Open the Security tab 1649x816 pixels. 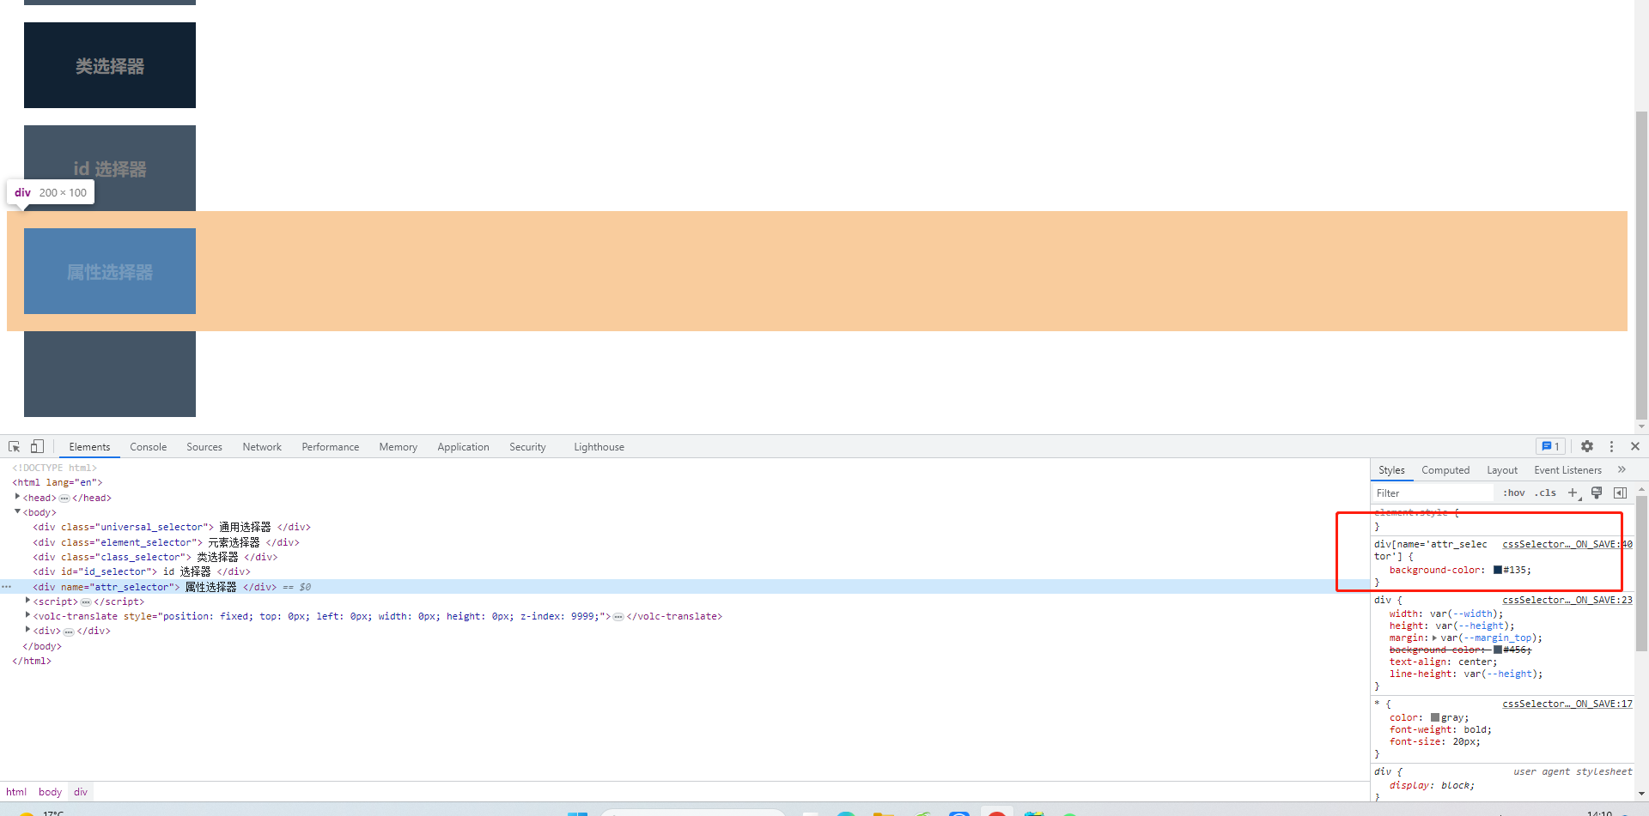click(x=527, y=446)
